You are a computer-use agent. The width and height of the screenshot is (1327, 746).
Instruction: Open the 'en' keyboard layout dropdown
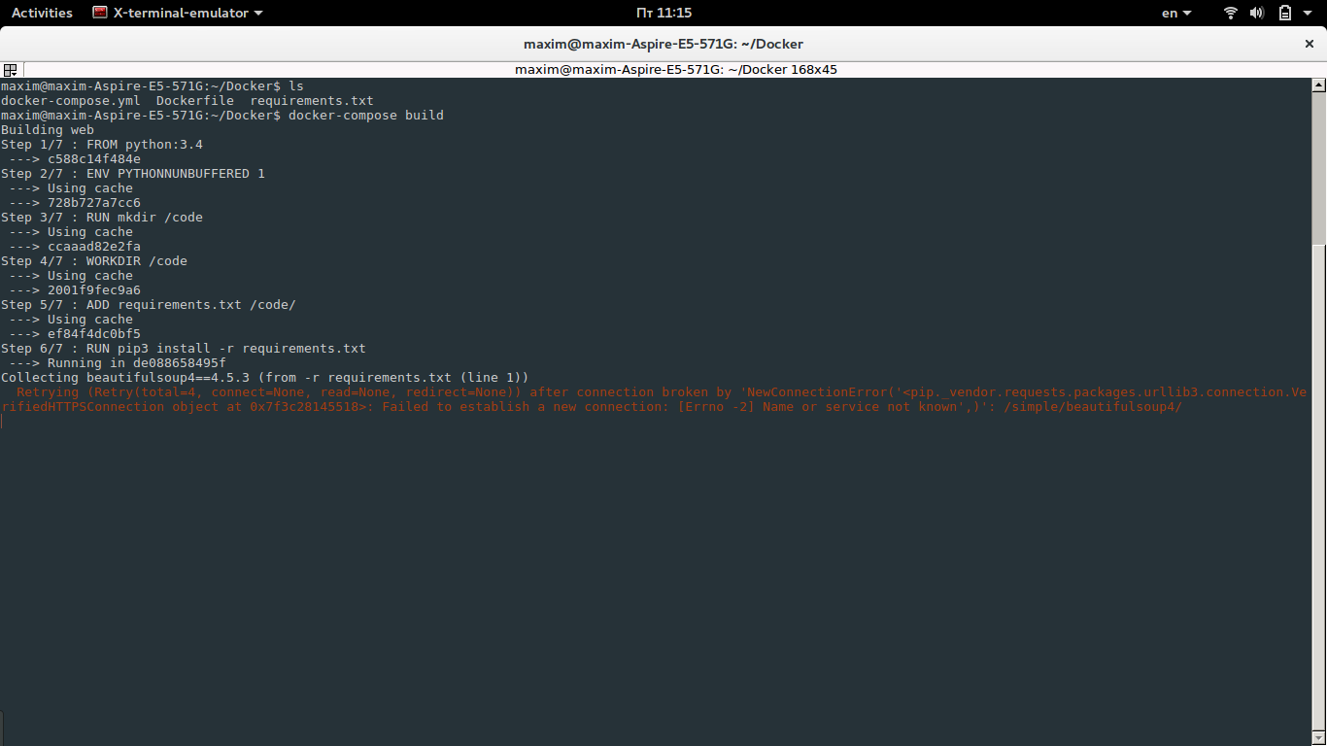pyautogui.click(x=1176, y=13)
